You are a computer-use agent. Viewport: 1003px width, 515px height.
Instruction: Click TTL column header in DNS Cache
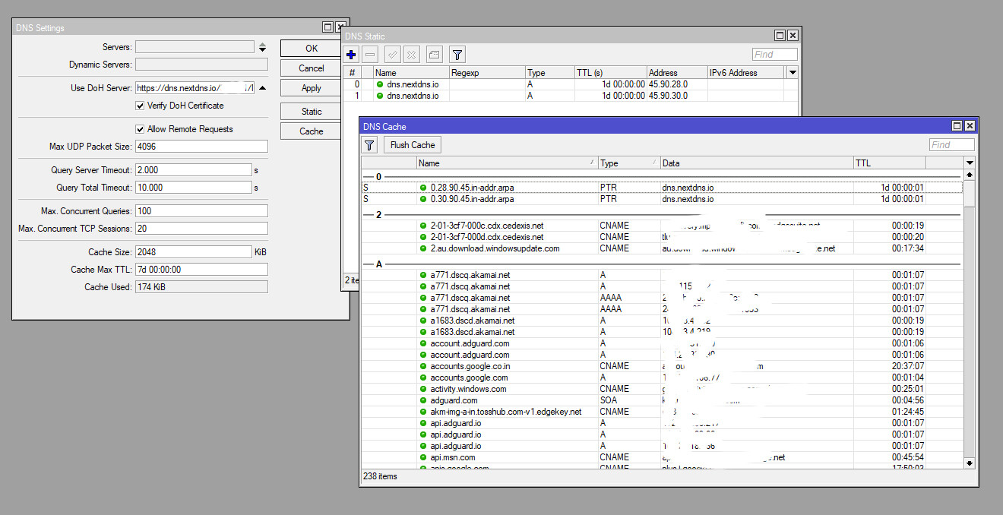(890, 163)
